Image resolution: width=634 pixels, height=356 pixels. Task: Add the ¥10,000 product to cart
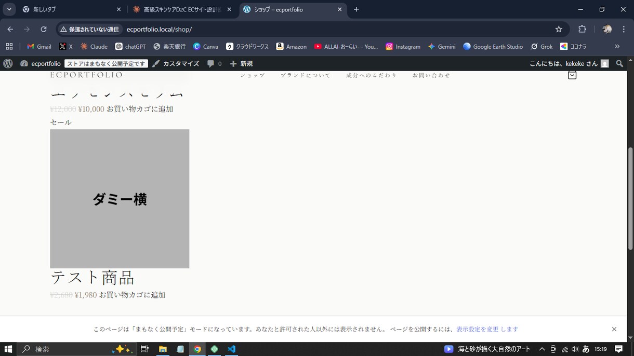pos(140,109)
